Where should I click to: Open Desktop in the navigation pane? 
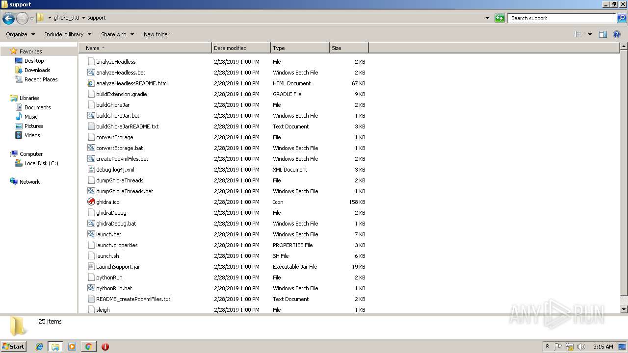(x=34, y=61)
